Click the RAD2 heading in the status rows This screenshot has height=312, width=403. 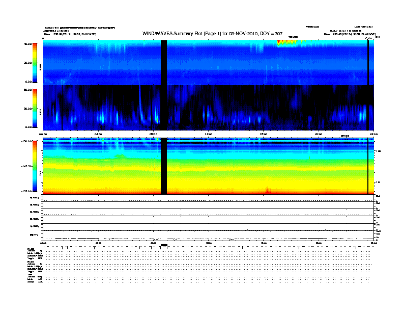[x=31, y=249]
